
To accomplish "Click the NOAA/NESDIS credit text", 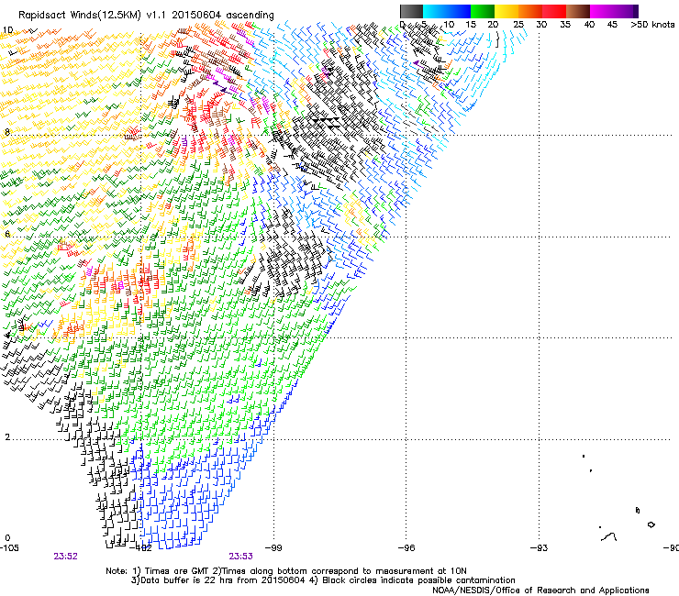I will point(540,590).
